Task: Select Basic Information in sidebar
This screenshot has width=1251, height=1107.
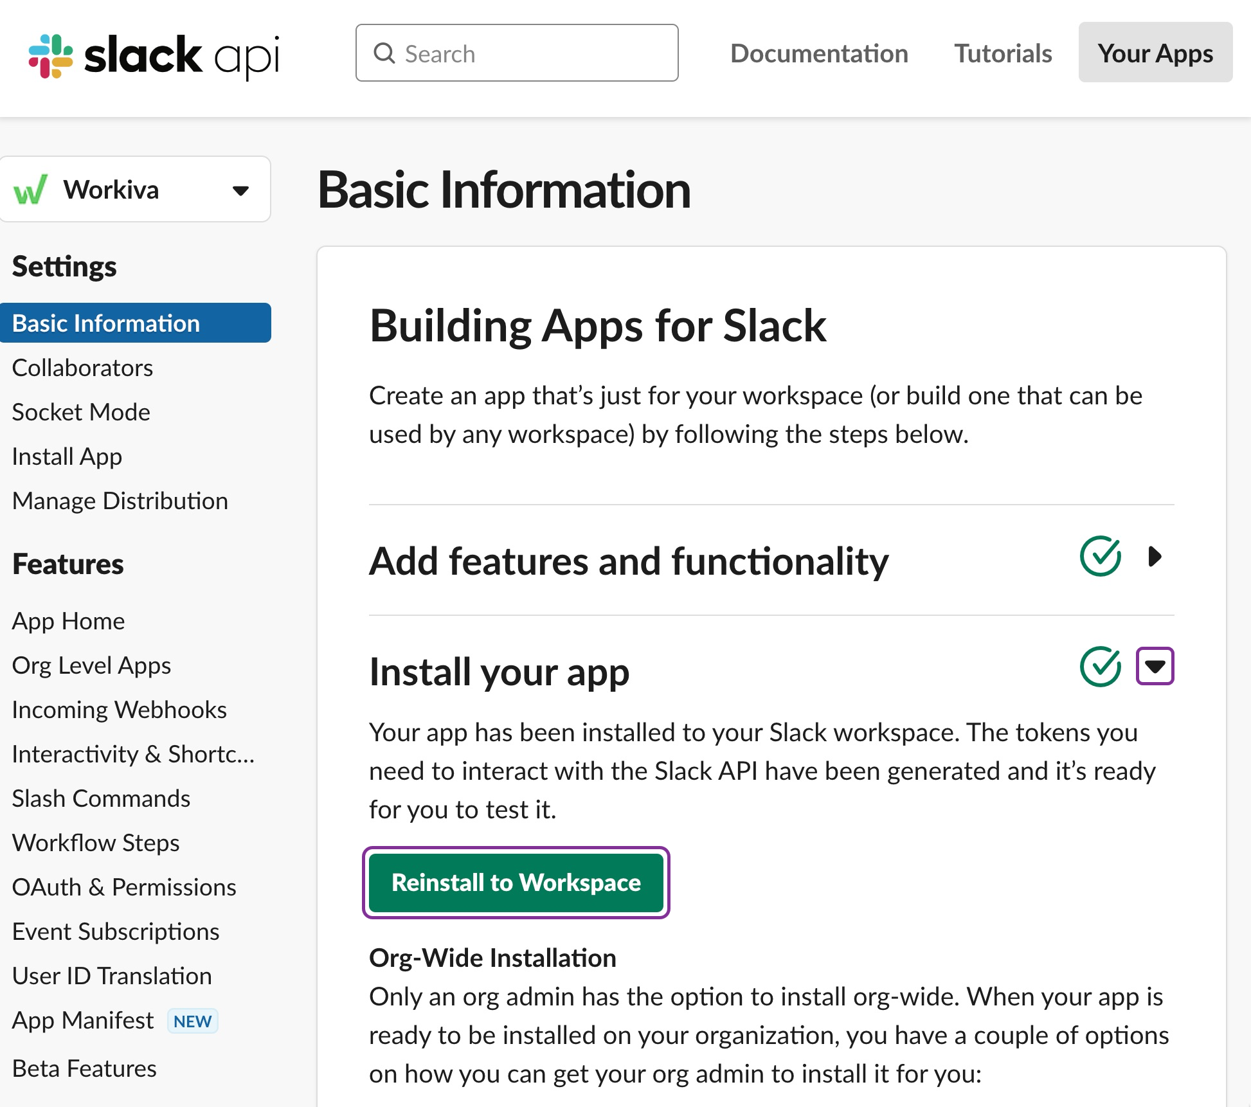Action: (x=135, y=323)
